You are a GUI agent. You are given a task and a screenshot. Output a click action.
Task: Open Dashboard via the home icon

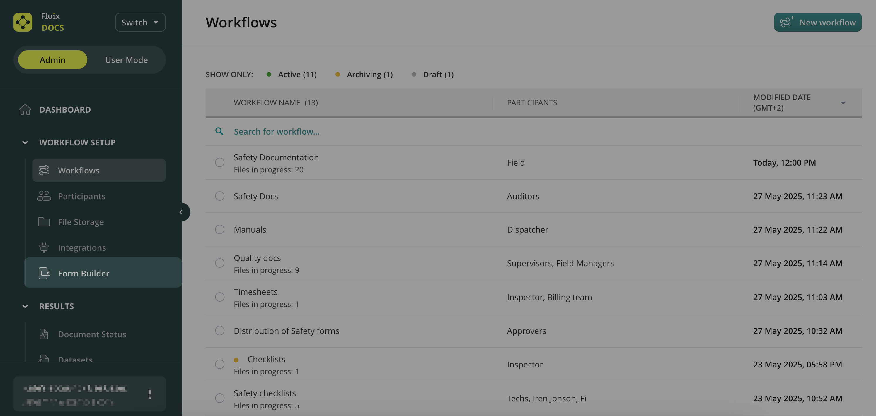[x=25, y=110]
